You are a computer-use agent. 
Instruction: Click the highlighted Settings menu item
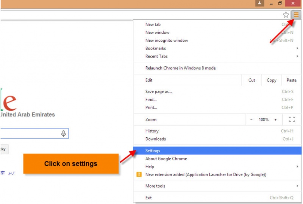coord(217,151)
